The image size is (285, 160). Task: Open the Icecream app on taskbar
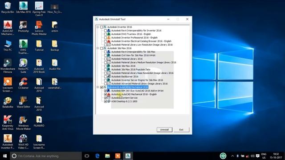118,156
